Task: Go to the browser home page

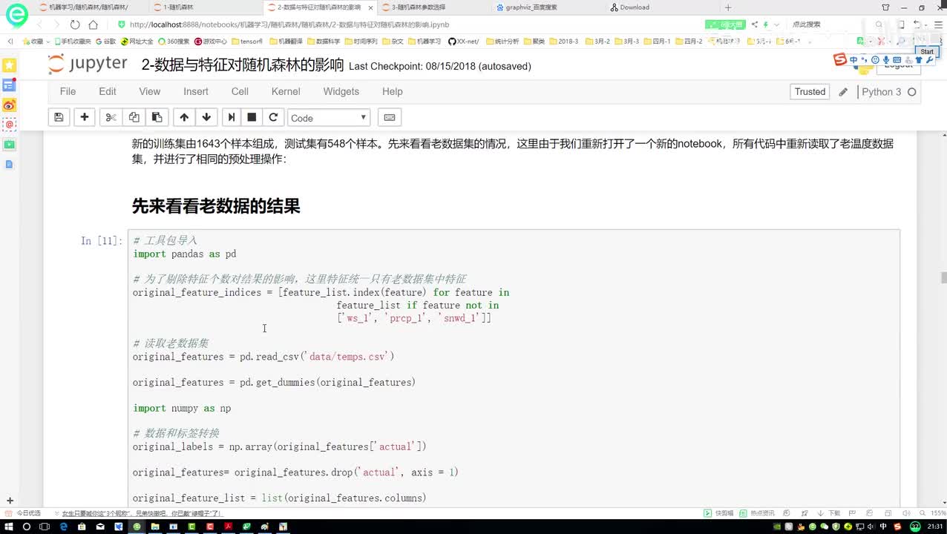Action: 93,24
